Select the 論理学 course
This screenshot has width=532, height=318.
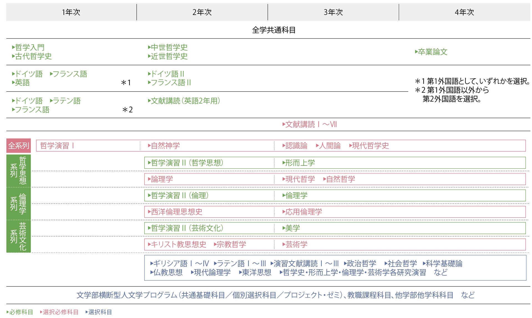click(x=160, y=179)
